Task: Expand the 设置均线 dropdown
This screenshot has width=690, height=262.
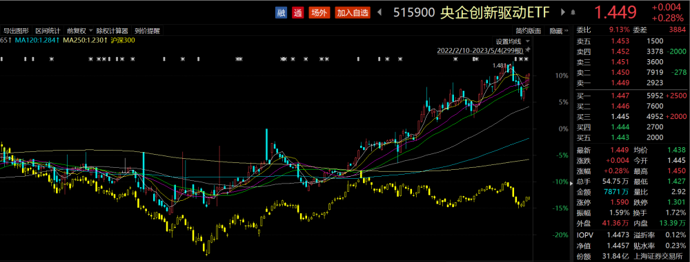Action: click(x=511, y=42)
